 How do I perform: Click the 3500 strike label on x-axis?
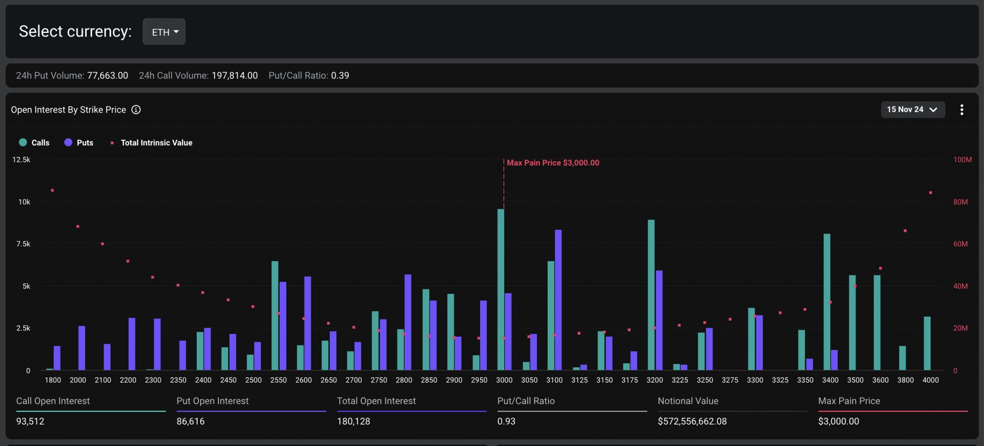click(x=855, y=380)
